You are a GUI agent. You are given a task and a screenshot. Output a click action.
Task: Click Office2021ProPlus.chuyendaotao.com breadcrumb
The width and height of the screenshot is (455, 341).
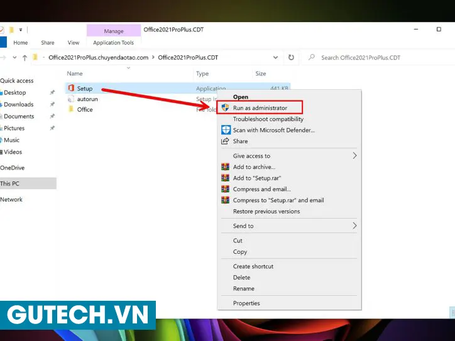click(x=99, y=57)
